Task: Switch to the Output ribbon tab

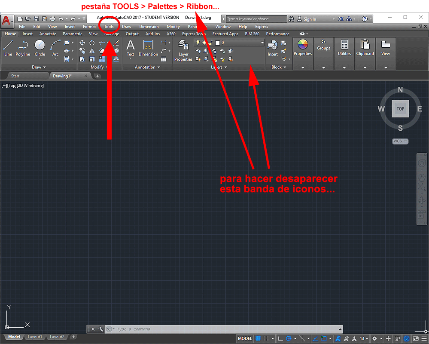Action: click(x=132, y=34)
